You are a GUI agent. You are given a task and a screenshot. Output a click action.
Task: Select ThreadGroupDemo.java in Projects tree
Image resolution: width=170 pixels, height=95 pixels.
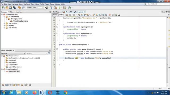coord(20,21)
